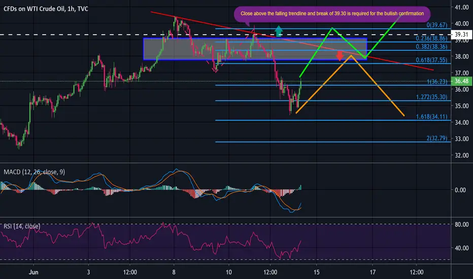
Task: Click the 39.31 price line label
Action: click(461, 34)
